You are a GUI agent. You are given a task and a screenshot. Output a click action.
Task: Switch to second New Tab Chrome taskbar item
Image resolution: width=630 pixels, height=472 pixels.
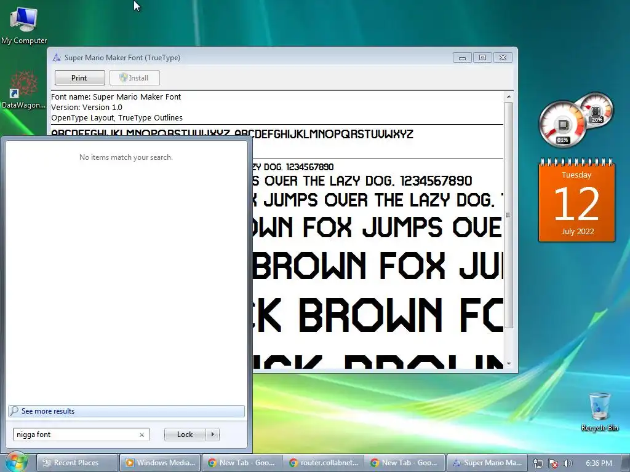405,463
